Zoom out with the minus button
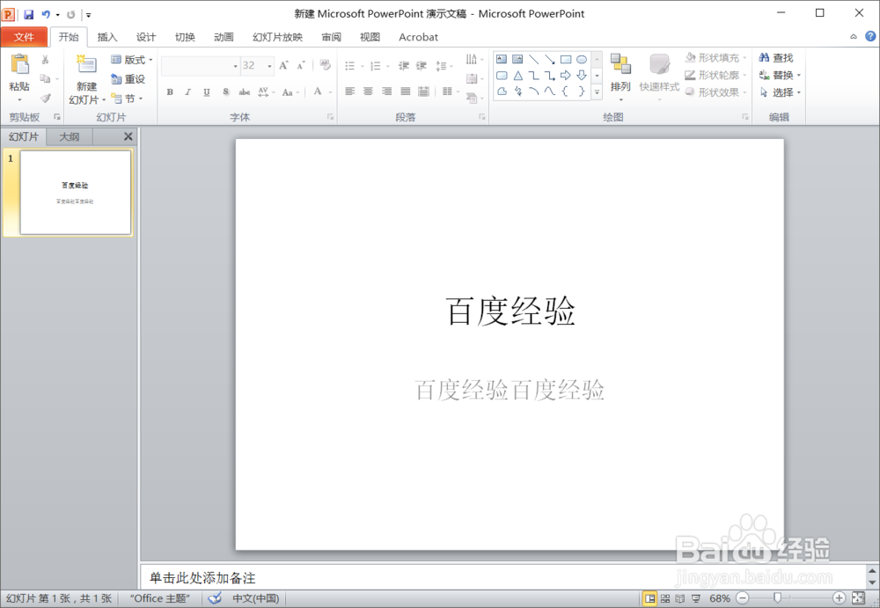The width and height of the screenshot is (880, 608). [x=743, y=598]
